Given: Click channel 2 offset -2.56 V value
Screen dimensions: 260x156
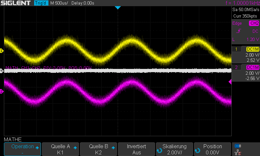Looking at the screenshot, I should [x=252, y=78].
